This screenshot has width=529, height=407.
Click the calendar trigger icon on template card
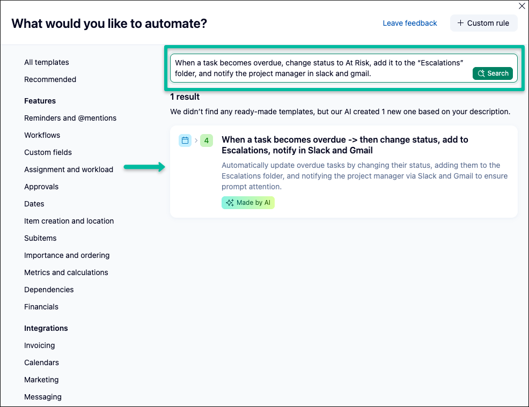point(185,140)
